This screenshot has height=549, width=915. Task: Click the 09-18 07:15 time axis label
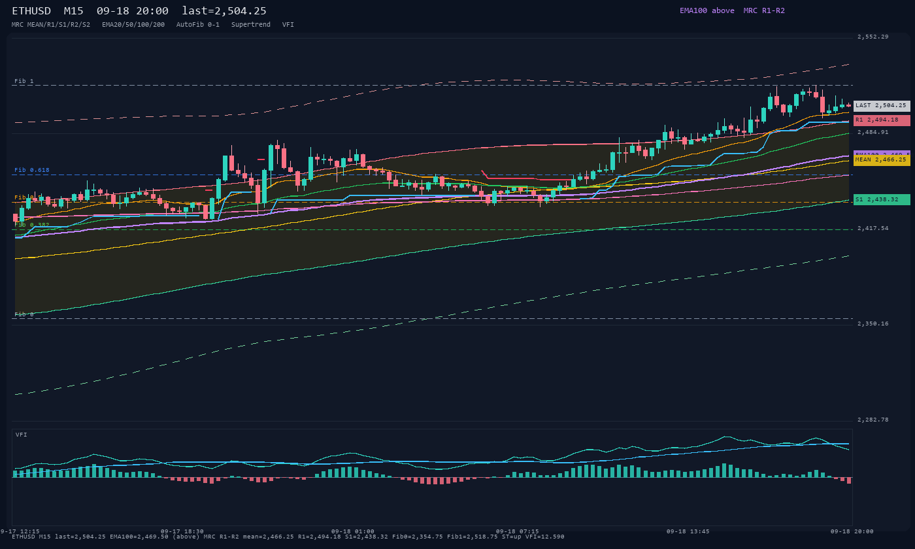518,531
